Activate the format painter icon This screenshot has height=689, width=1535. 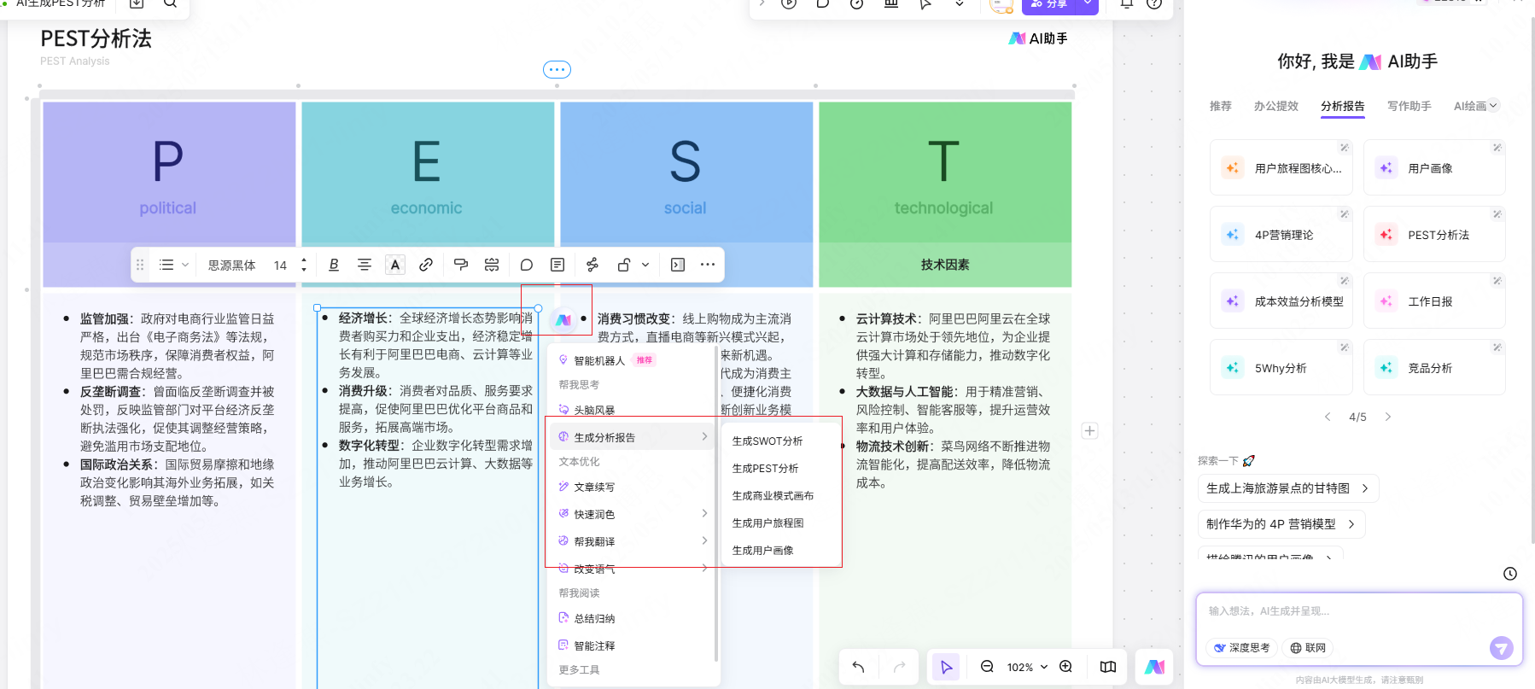[461, 265]
